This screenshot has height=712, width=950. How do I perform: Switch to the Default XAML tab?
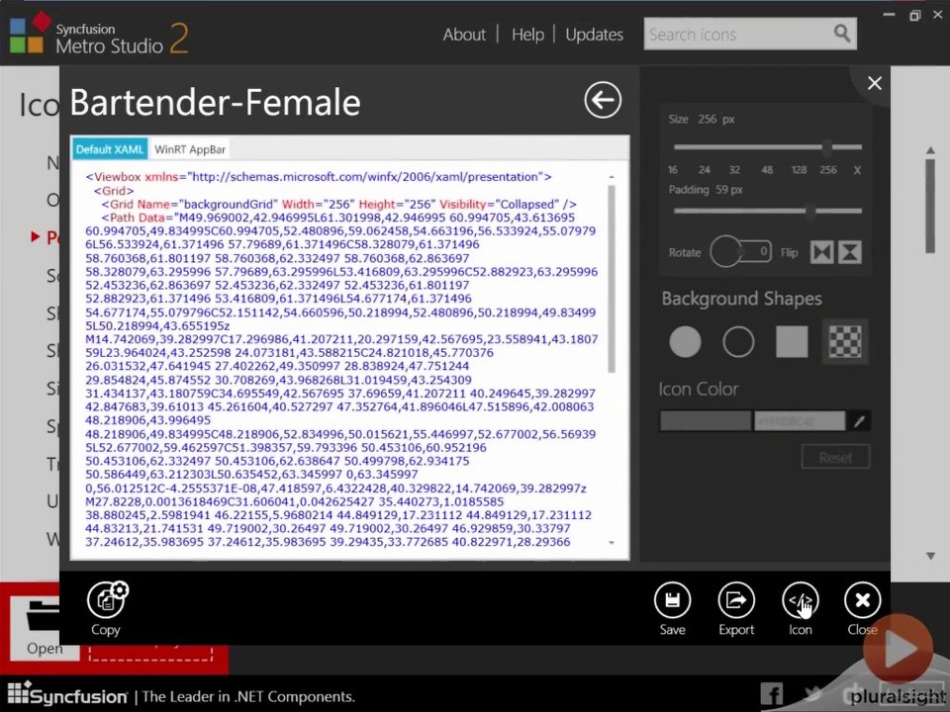click(110, 149)
